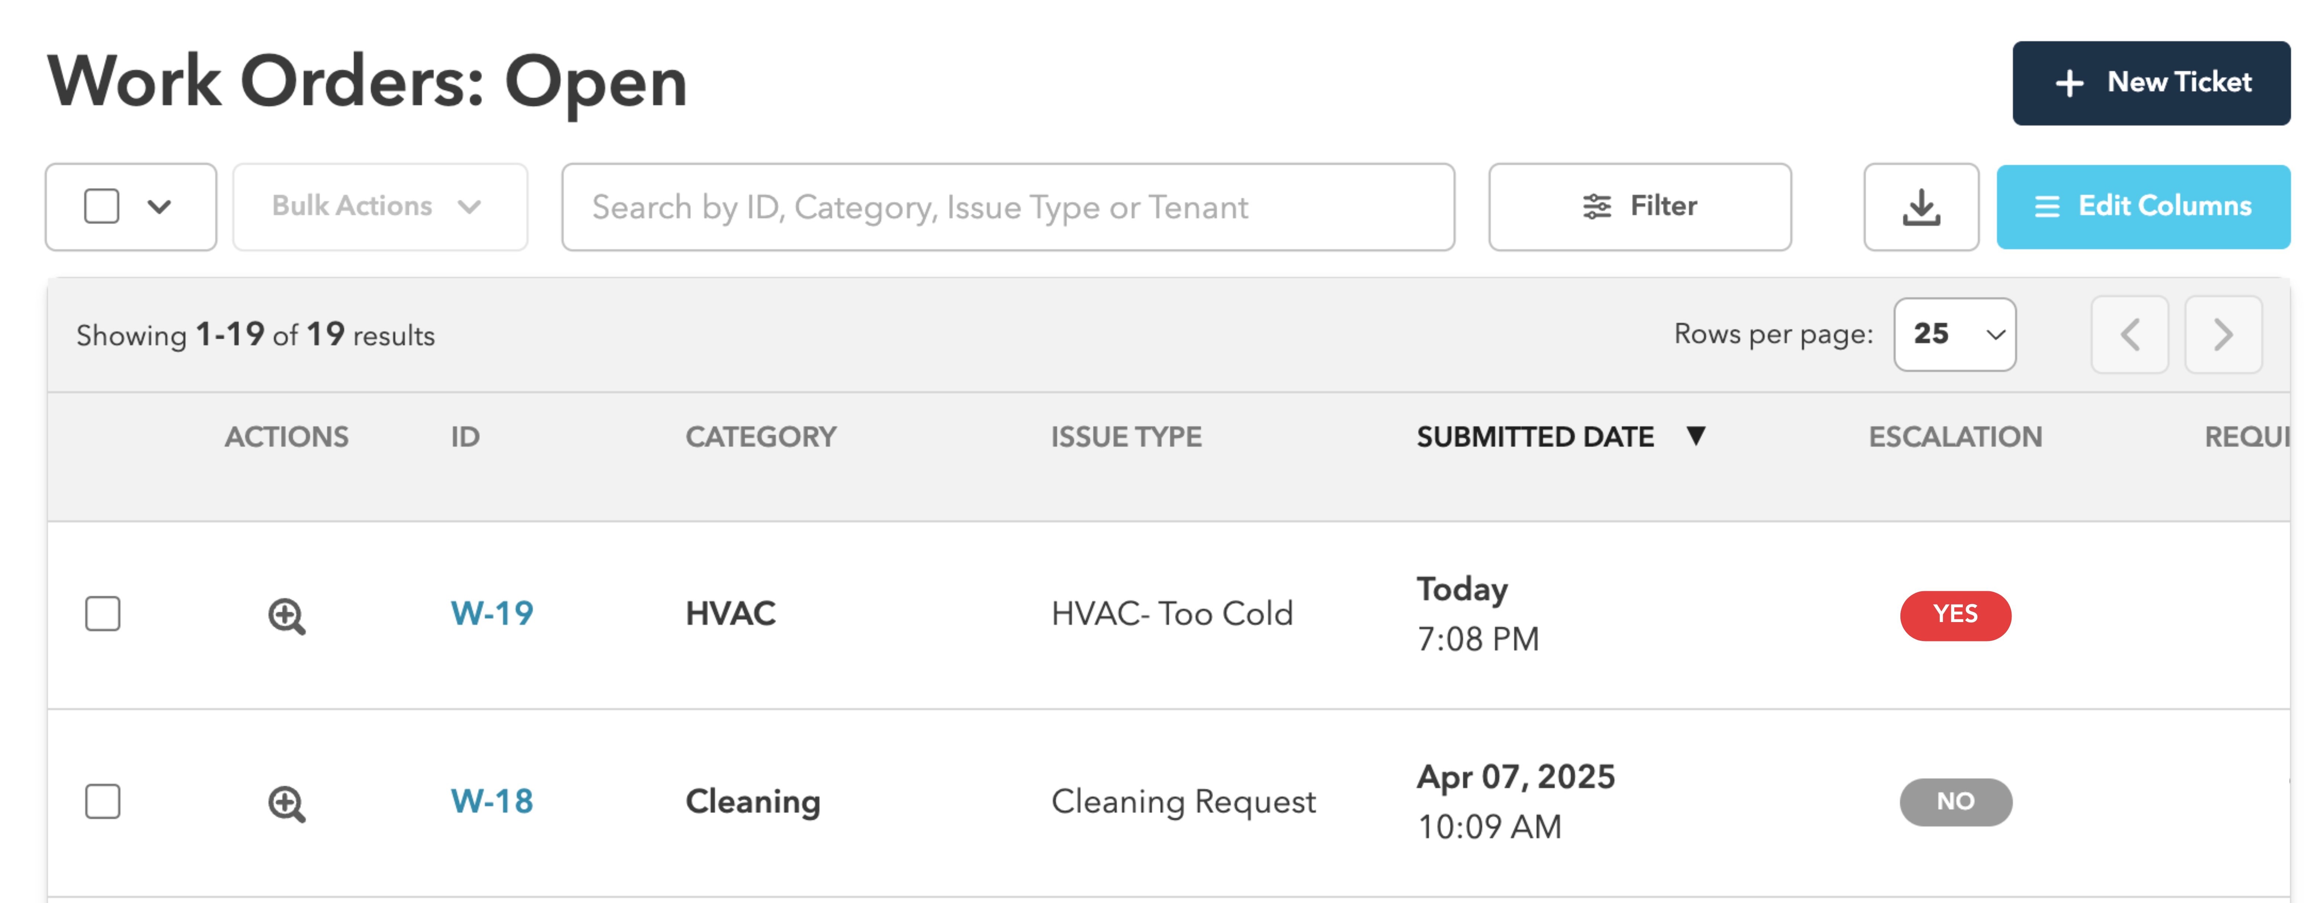Viewport: 2323px width, 903px height.
Task: Click the download export icon button
Action: (1921, 207)
